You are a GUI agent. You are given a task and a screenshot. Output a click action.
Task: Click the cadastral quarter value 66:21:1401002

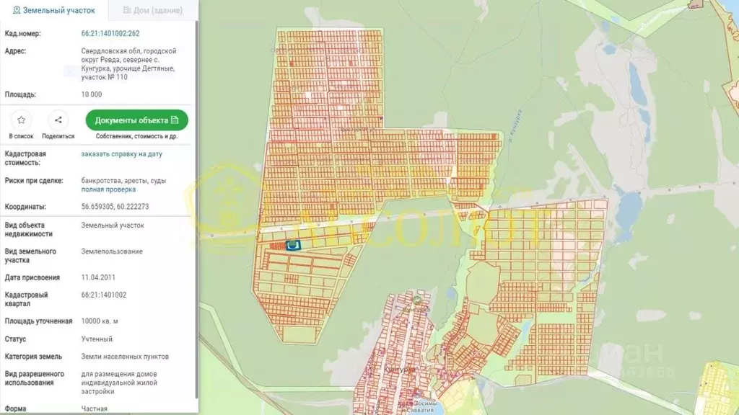pyautogui.click(x=104, y=295)
